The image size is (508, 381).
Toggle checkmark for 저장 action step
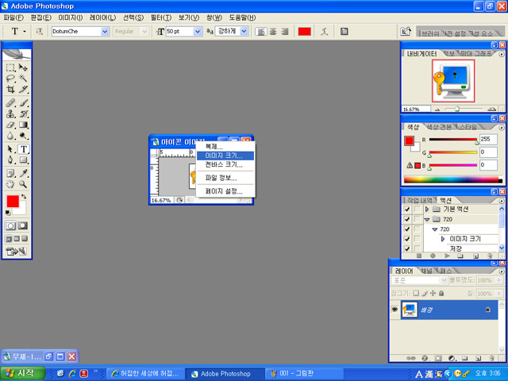407,248
